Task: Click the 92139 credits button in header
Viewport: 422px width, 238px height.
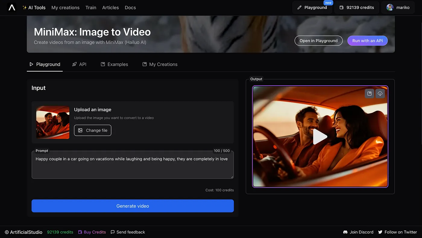Action: pyautogui.click(x=357, y=8)
